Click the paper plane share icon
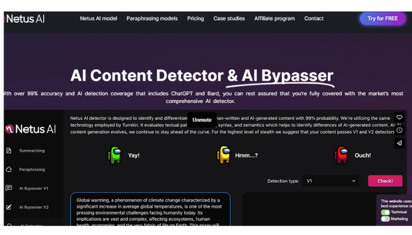The width and height of the screenshot is (412, 235). coord(400,143)
